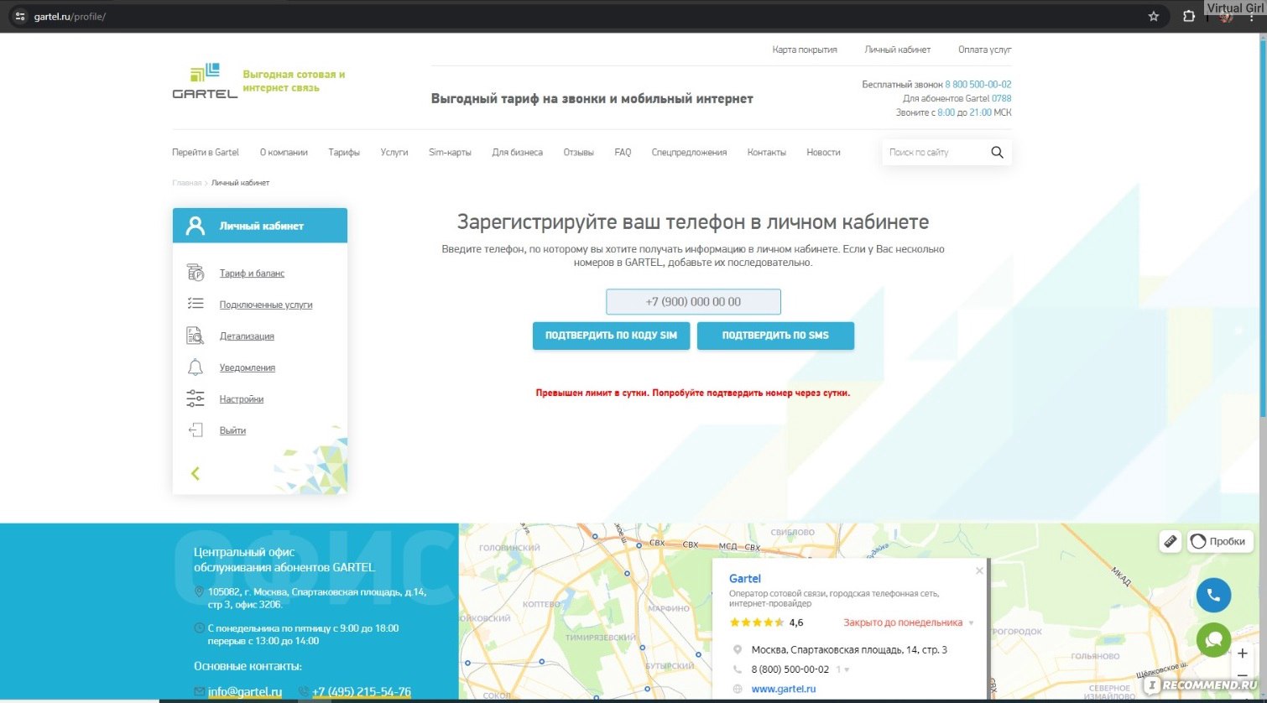Open FAQ menu item
Viewport: 1267px width, 703px height.
[623, 152]
